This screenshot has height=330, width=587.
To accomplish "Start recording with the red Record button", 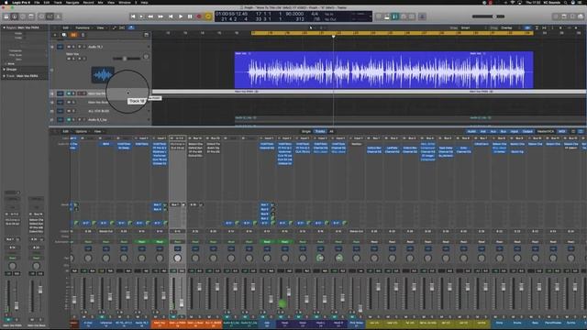I will 199,16.
